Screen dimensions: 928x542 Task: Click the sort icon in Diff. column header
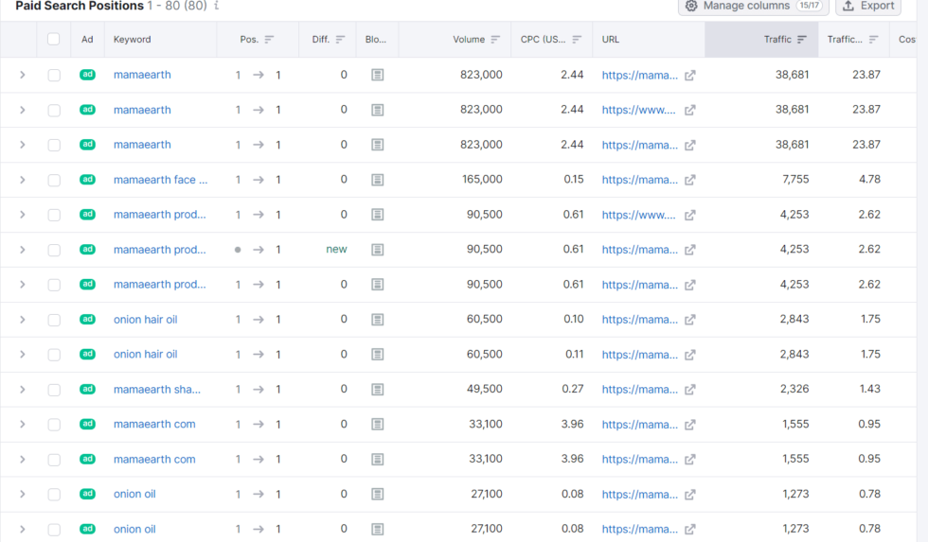340,40
